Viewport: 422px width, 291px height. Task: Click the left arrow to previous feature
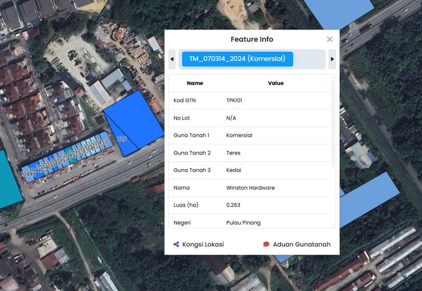pyautogui.click(x=172, y=59)
